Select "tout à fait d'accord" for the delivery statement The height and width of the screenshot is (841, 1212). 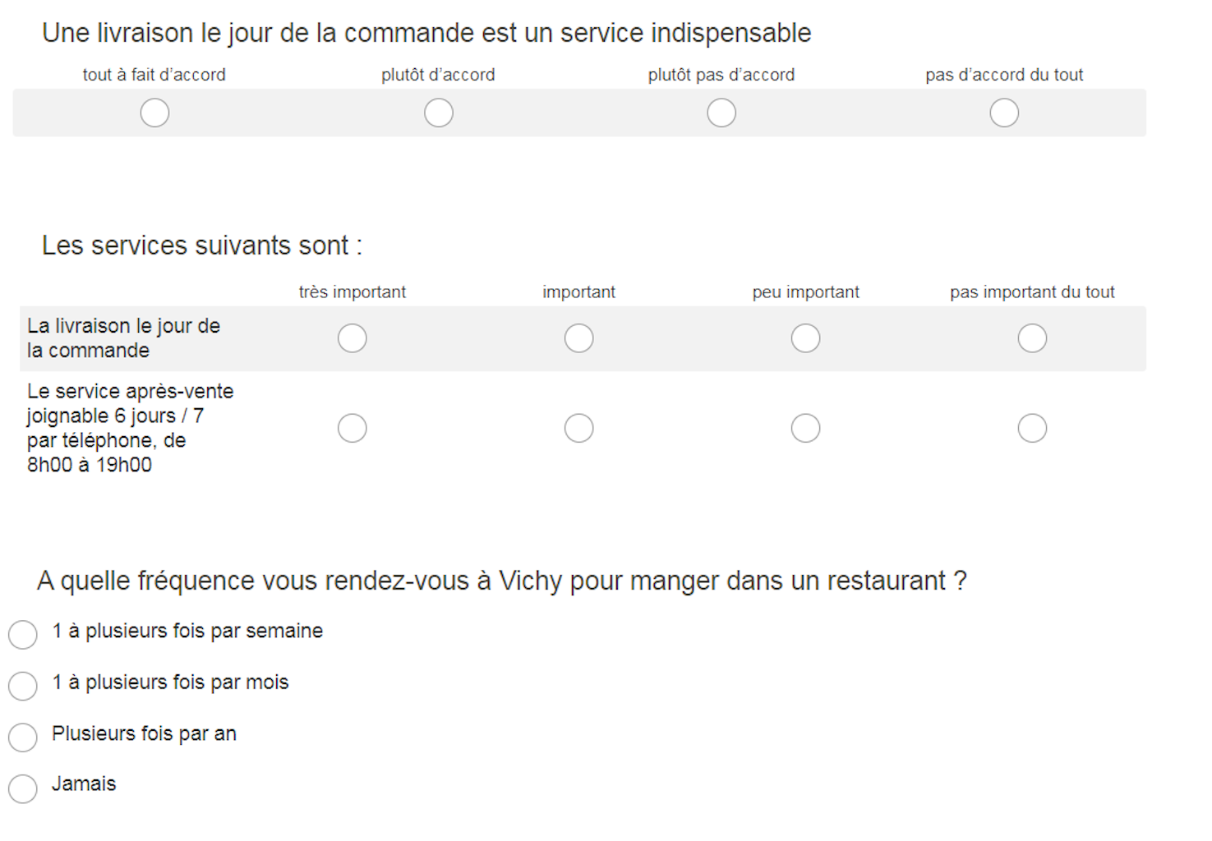click(154, 113)
